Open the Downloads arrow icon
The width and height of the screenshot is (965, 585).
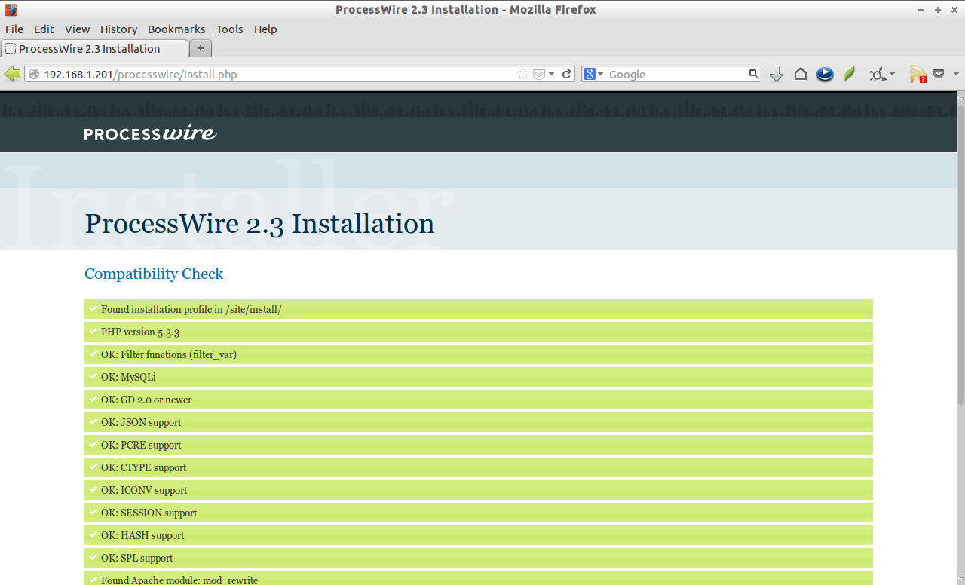click(x=777, y=74)
